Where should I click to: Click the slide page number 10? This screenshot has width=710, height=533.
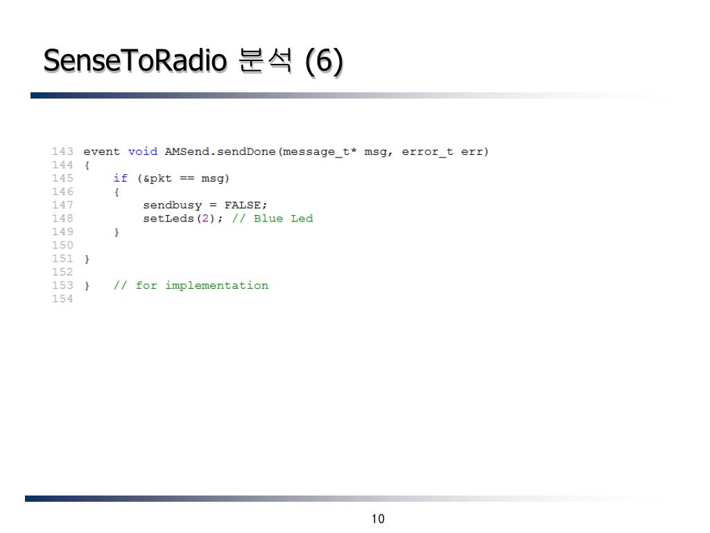pyautogui.click(x=378, y=518)
